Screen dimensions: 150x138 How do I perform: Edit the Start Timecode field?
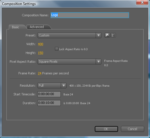[49, 94]
